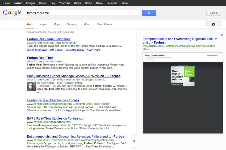Open News in the top bar

[77, 3]
